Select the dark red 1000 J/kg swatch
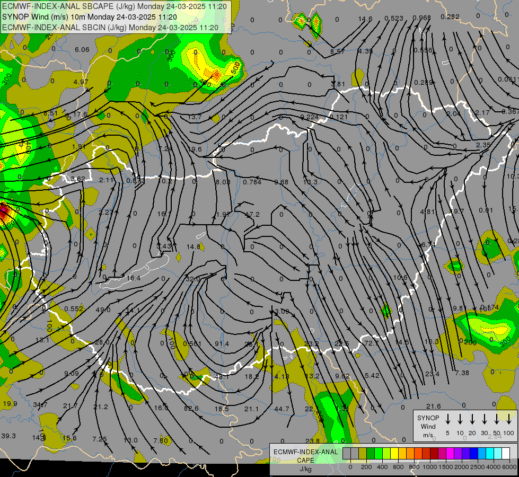The image size is (519, 477). pyautogui.click(x=434, y=454)
